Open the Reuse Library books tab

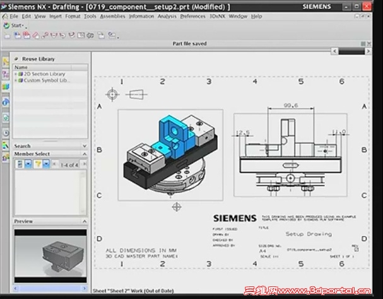[6, 86]
